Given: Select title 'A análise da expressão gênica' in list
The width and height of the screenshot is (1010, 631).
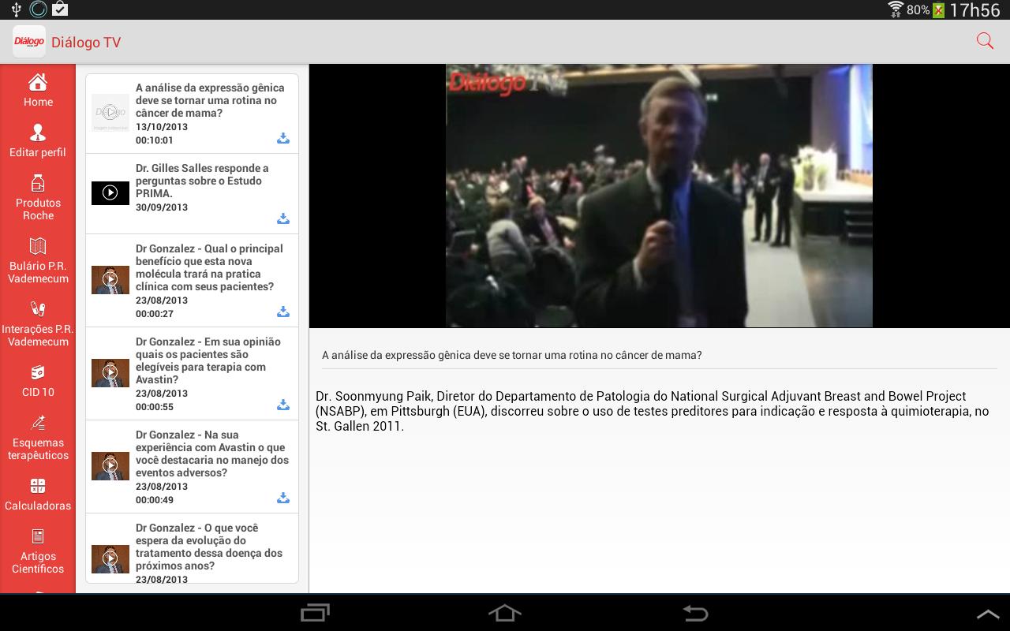Looking at the screenshot, I should [x=209, y=100].
